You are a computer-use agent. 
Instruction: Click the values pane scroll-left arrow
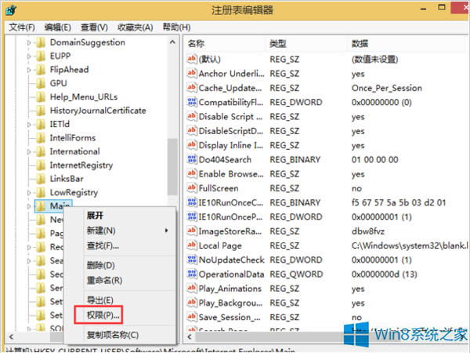(x=190, y=337)
